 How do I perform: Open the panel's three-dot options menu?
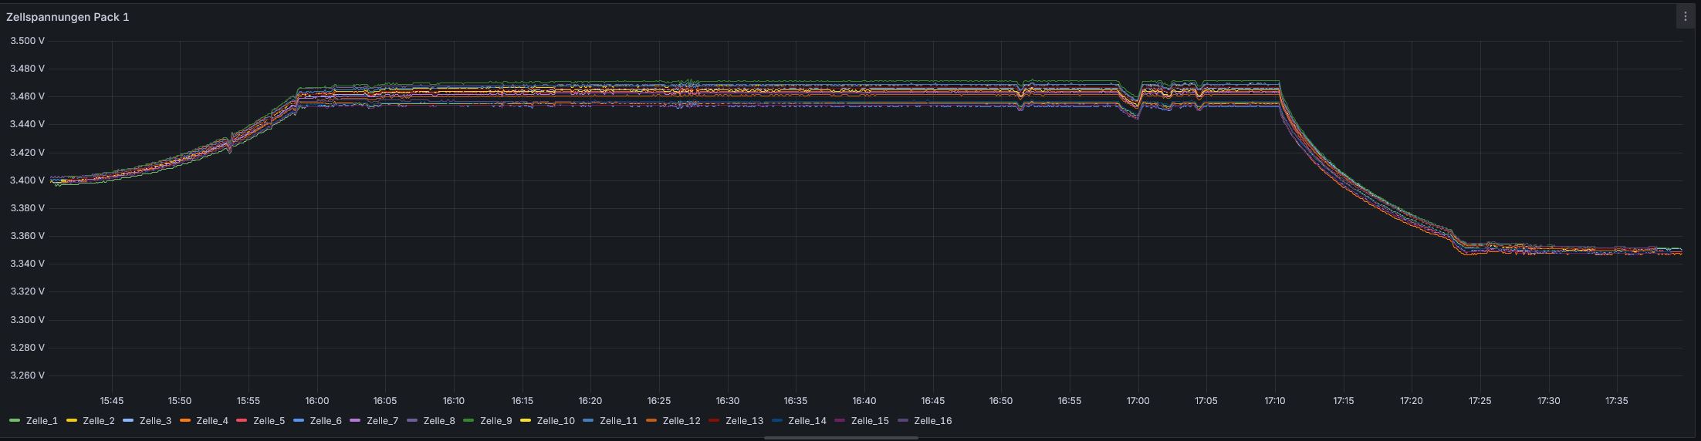1685,16
